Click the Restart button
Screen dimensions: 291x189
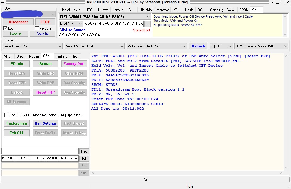pos(45,64)
